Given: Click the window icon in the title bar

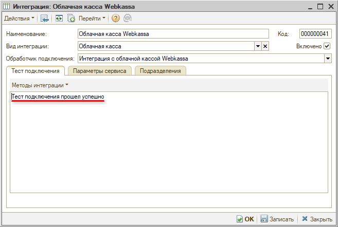Looking at the screenshot, I should 7,7.
